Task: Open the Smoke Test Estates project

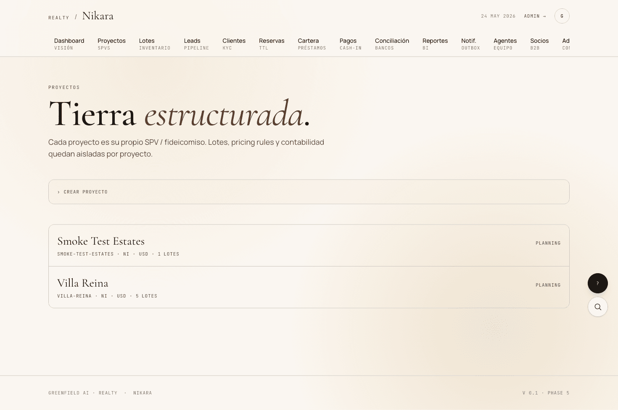Action: tap(309, 245)
